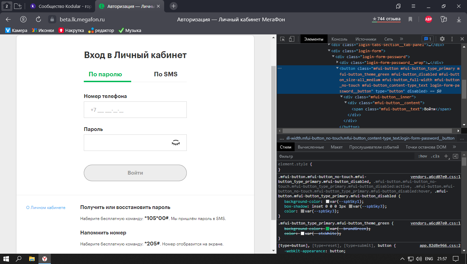Click the Номер телефона input field
The height and width of the screenshot is (264, 467).
(135, 110)
